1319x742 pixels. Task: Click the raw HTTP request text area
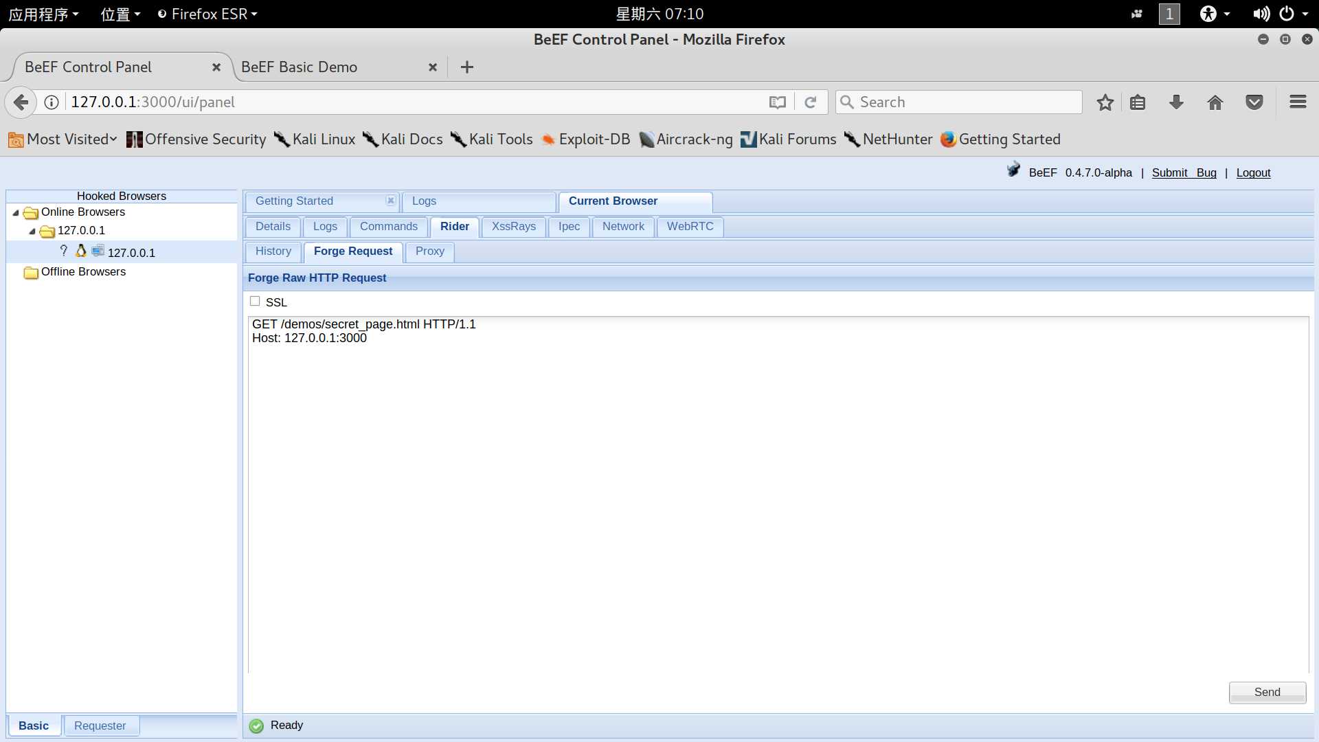point(778,495)
